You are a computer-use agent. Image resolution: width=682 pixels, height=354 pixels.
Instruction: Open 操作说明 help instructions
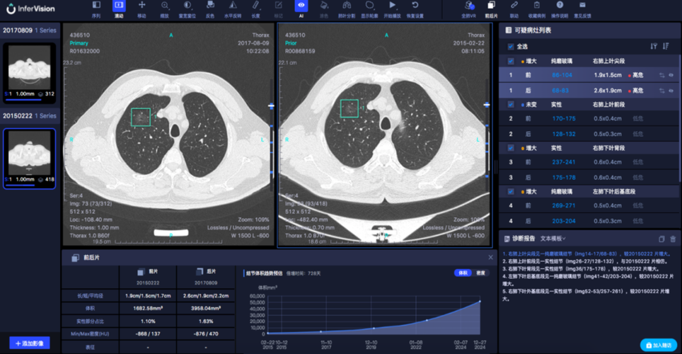click(559, 9)
